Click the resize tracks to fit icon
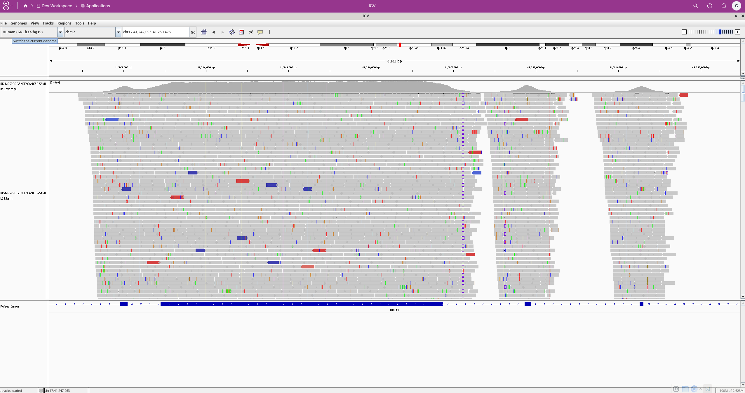 coord(251,32)
